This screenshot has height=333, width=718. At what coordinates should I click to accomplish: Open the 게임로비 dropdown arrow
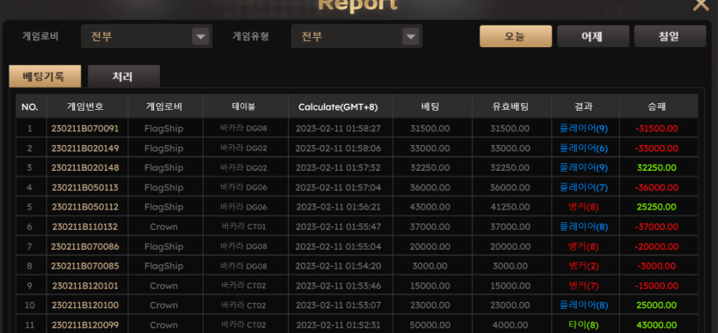pos(200,36)
